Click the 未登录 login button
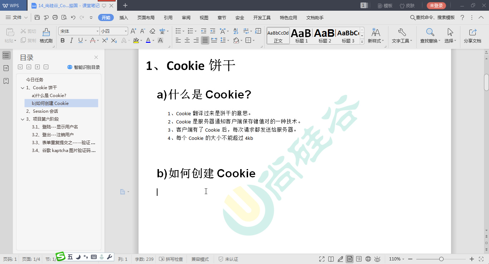Screen dimensions: 489x264 [x=437, y=6]
